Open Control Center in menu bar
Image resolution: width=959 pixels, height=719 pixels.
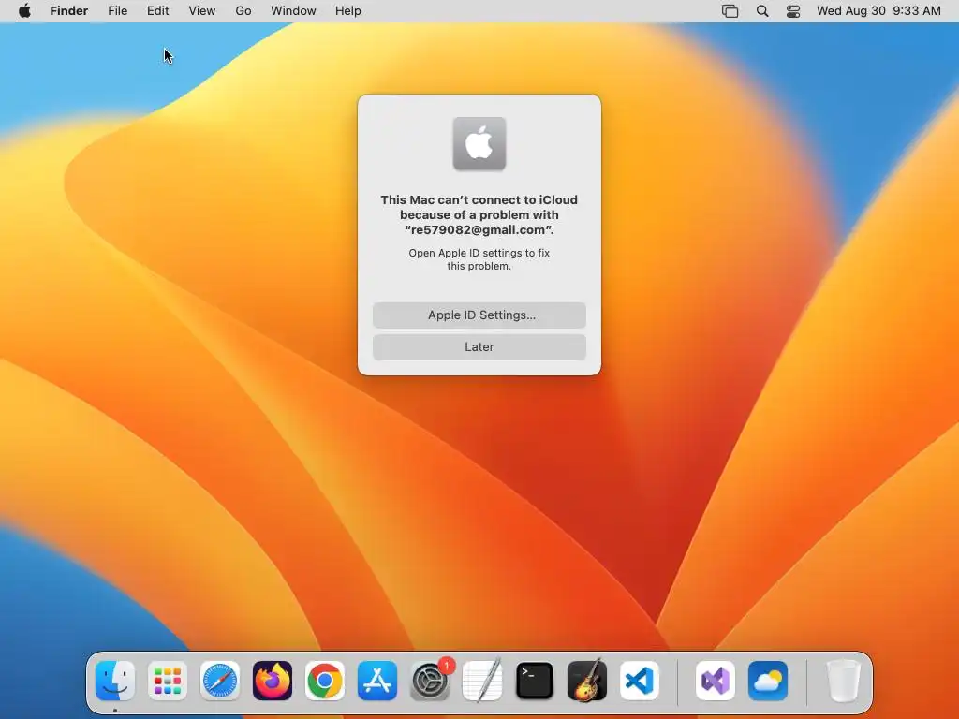pyautogui.click(x=793, y=11)
